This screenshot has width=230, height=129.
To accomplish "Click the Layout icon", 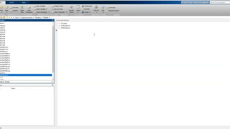I will click(x=78, y=7).
